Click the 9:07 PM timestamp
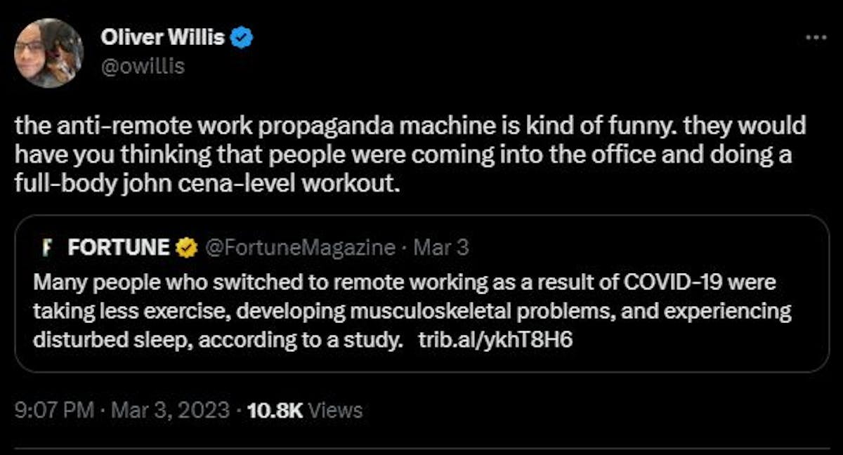This screenshot has width=843, height=455. [54, 409]
